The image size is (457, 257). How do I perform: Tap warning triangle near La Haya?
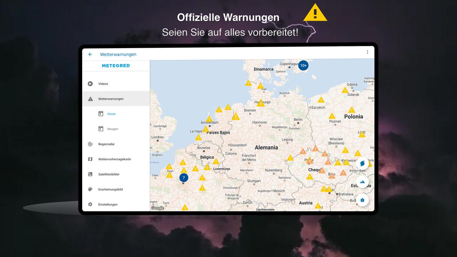[206, 129]
